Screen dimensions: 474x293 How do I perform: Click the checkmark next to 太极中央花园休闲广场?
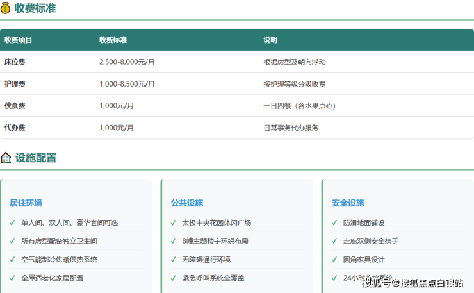pos(173,223)
